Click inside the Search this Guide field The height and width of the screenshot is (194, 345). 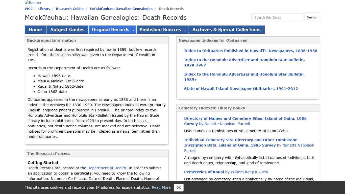coord(278,17)
